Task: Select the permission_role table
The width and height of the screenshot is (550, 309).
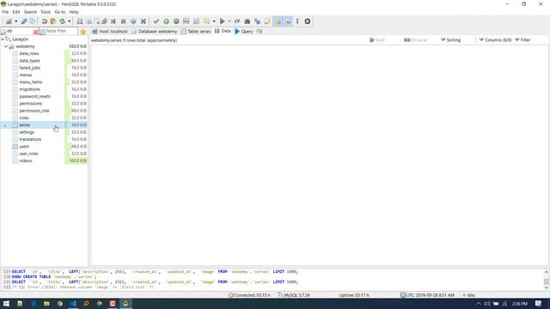Action: coord(34,111)
